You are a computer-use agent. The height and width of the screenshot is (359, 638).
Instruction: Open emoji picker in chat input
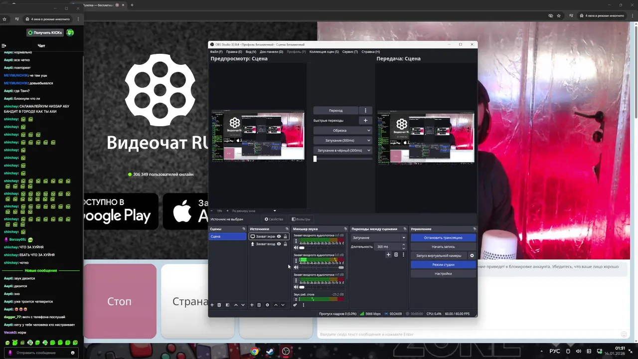(72, 353)
